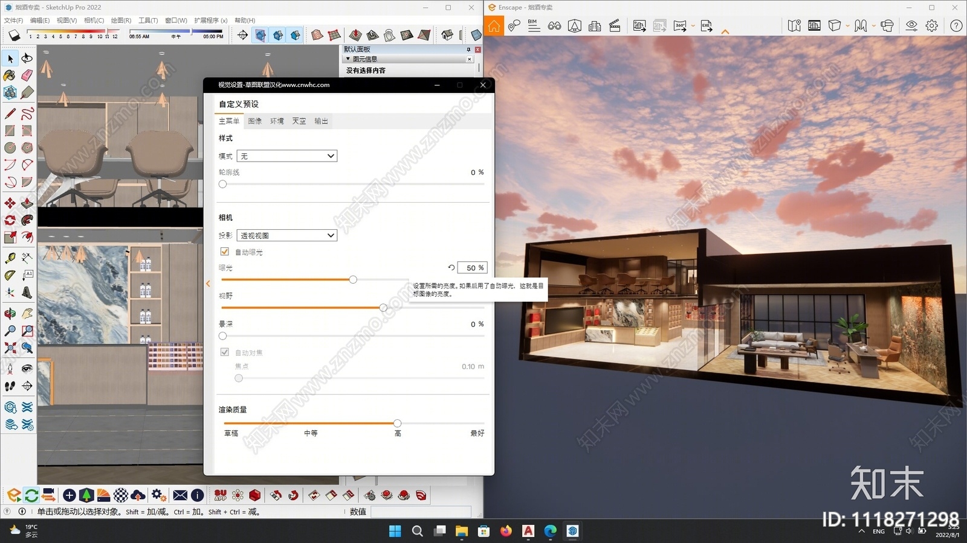Pin the 默认面板 tray
This screenshot has width=967, height=543.
pos(468,49)
